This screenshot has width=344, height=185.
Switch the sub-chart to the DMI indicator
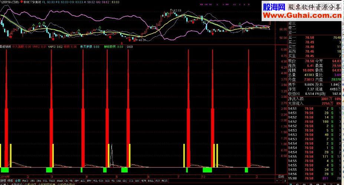pos(32,181)
